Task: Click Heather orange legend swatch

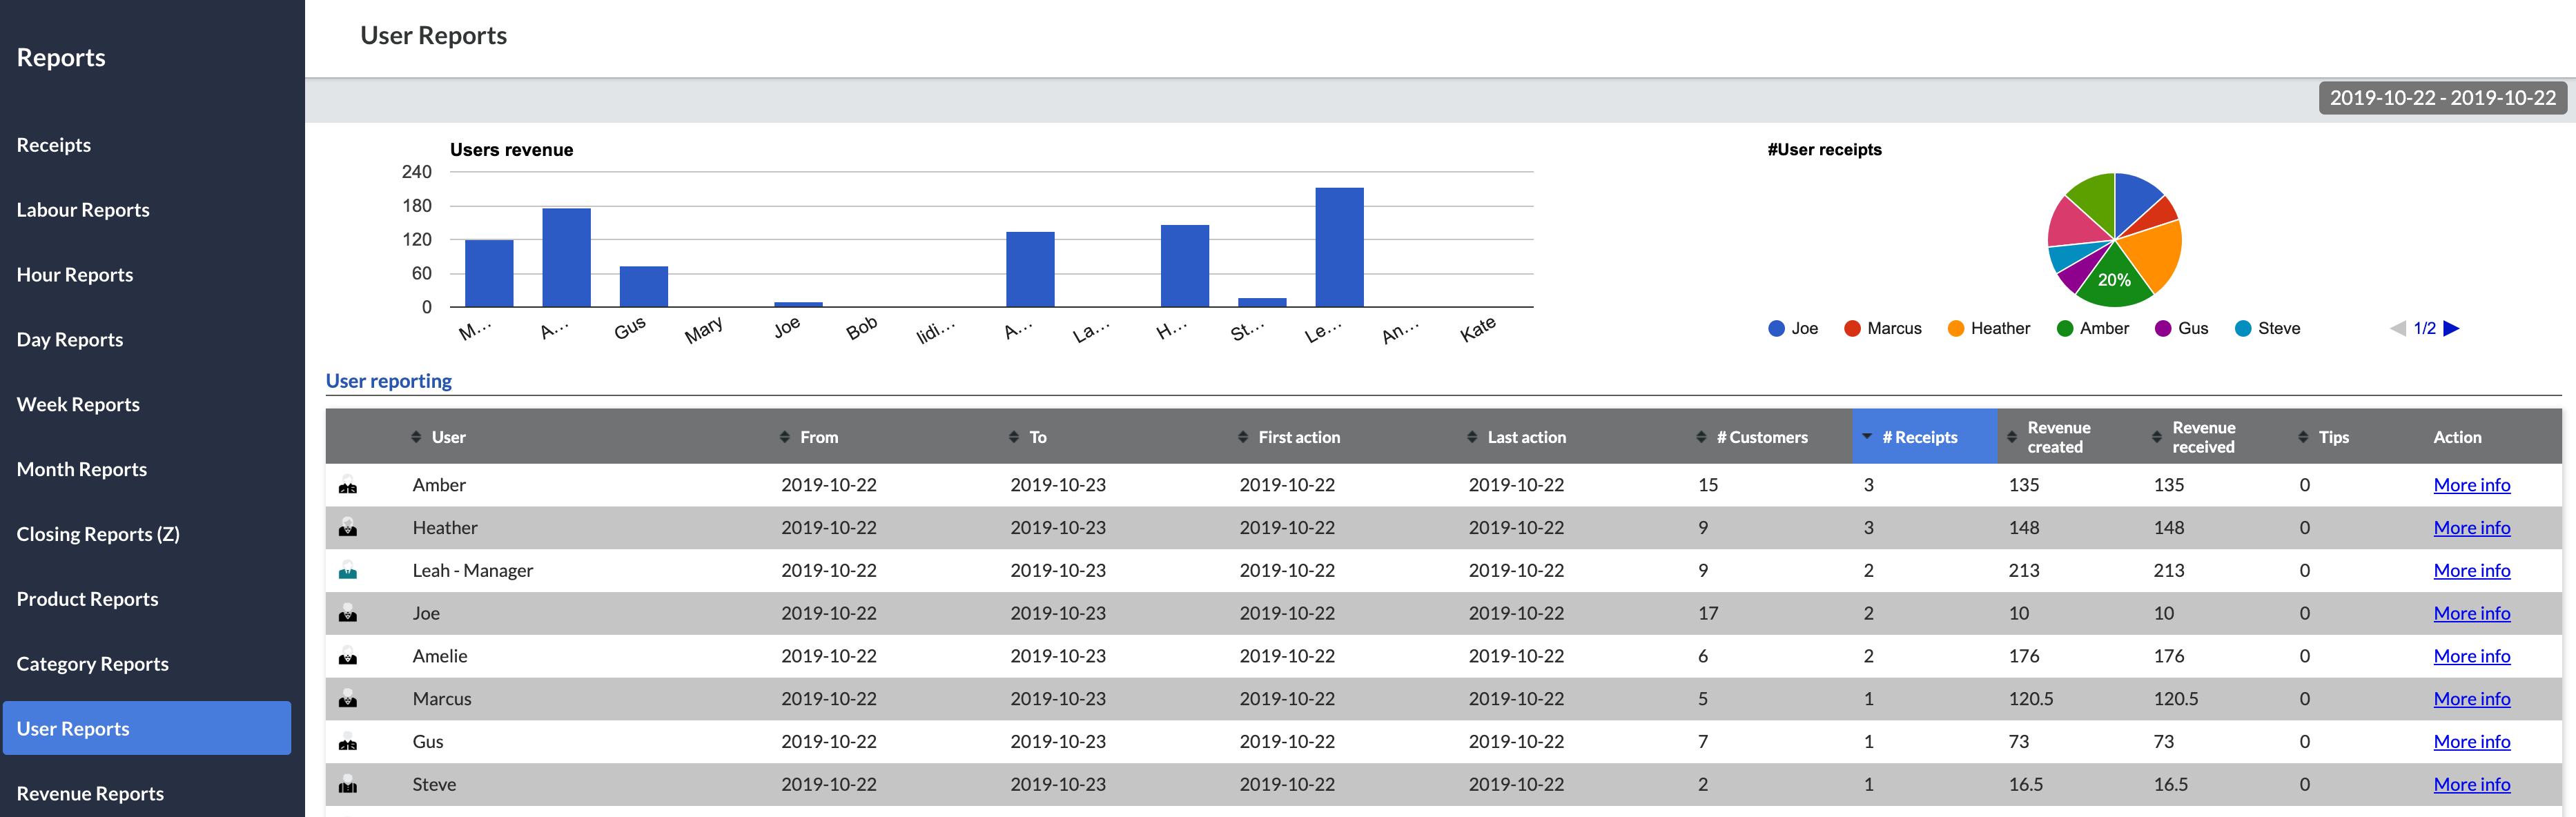Action: point(1956,328)
